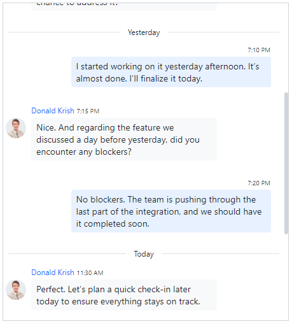
Task: Open the Donald Krish name link at 7:15 PM
Action: coord(53,111)
